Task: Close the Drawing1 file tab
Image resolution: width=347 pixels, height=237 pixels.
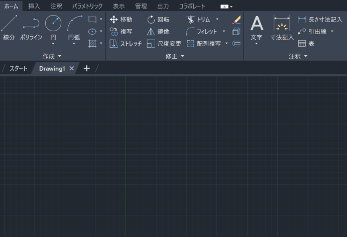Action: pyautogui.click(x=72, y=68)
